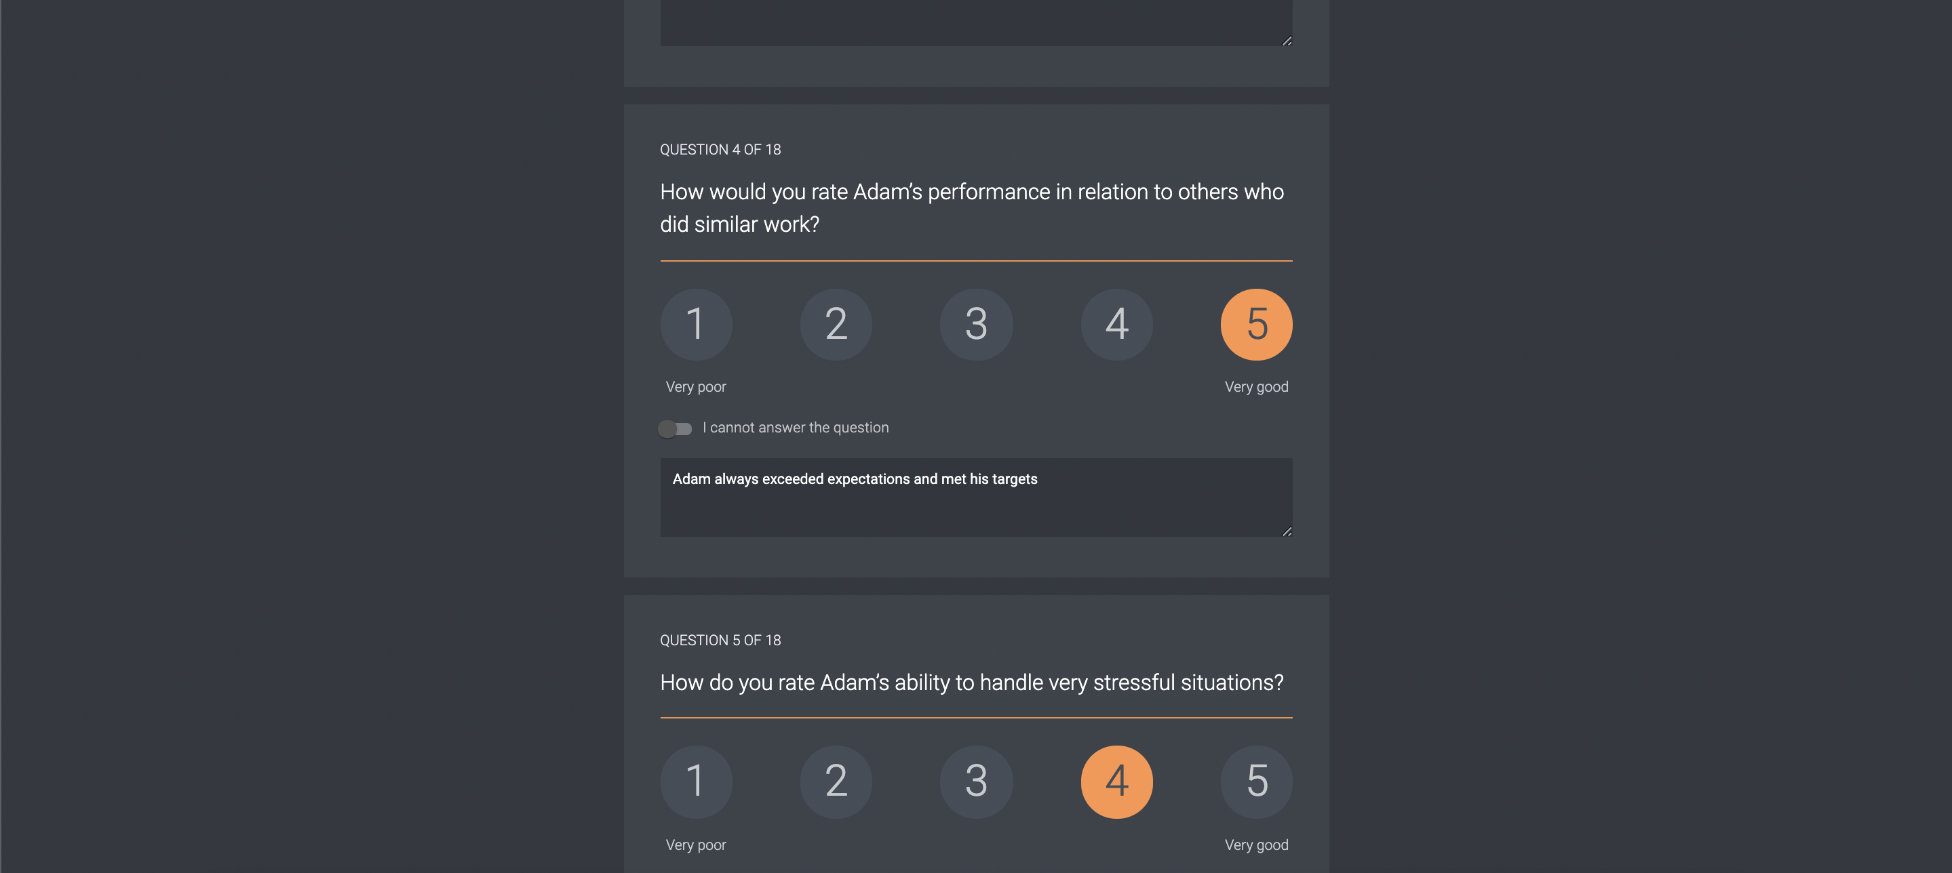
Task: Choose rating 3 for Question 4
Action: point(976,324)
